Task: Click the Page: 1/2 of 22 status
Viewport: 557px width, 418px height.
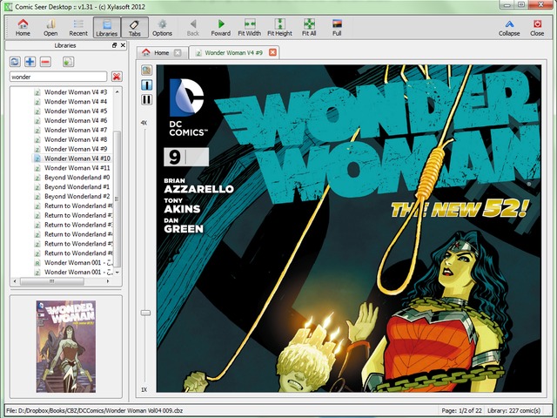Action: (461, 410)
